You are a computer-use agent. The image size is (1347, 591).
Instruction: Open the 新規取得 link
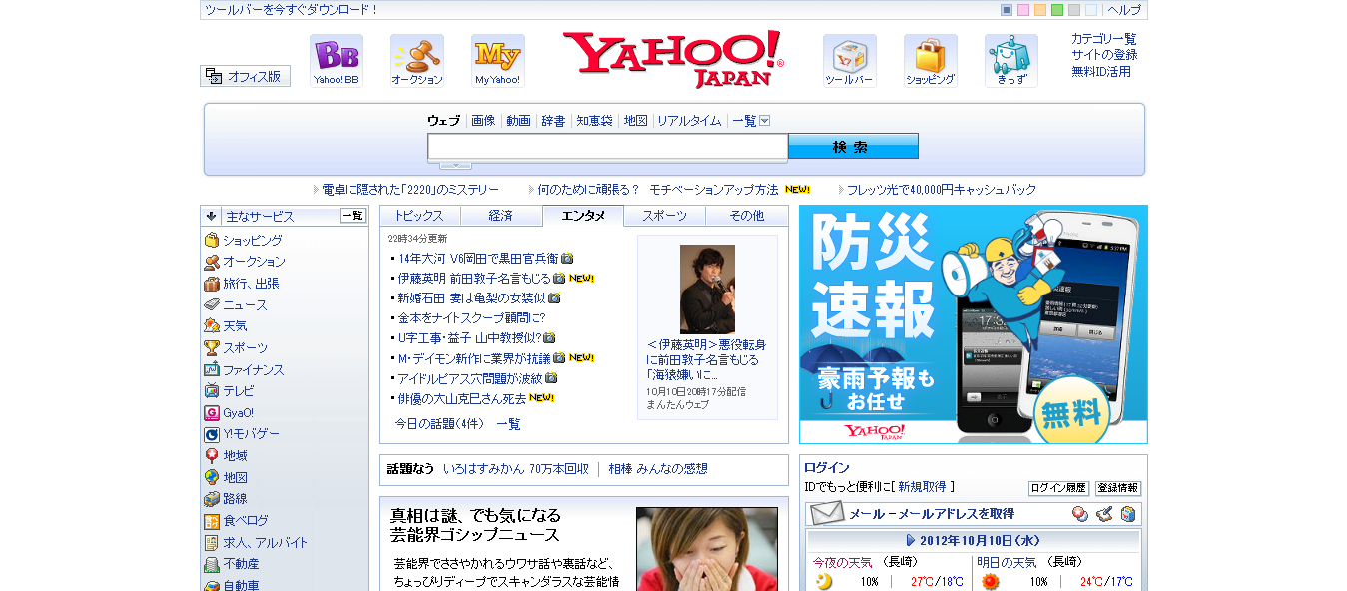pyautogui.click(x=922, y=487)
